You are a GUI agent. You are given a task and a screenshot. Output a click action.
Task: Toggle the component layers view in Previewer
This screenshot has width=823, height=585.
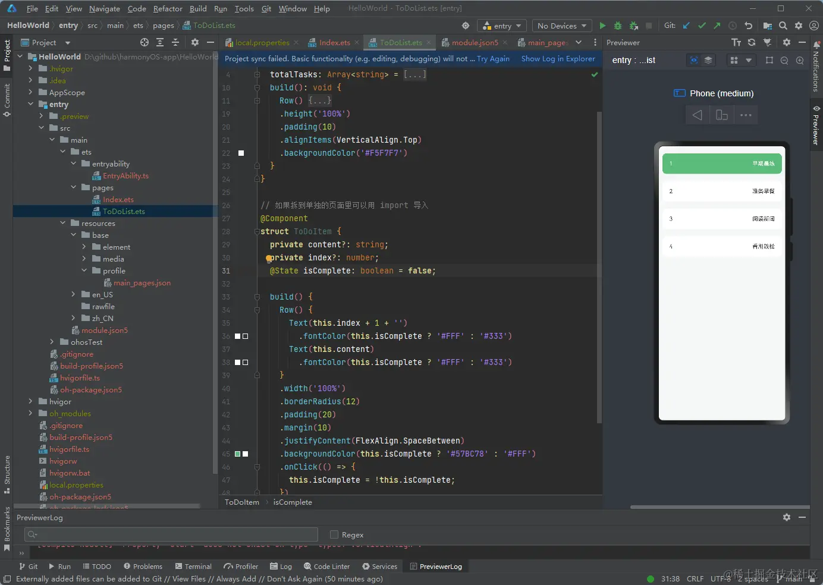[708, 60]
